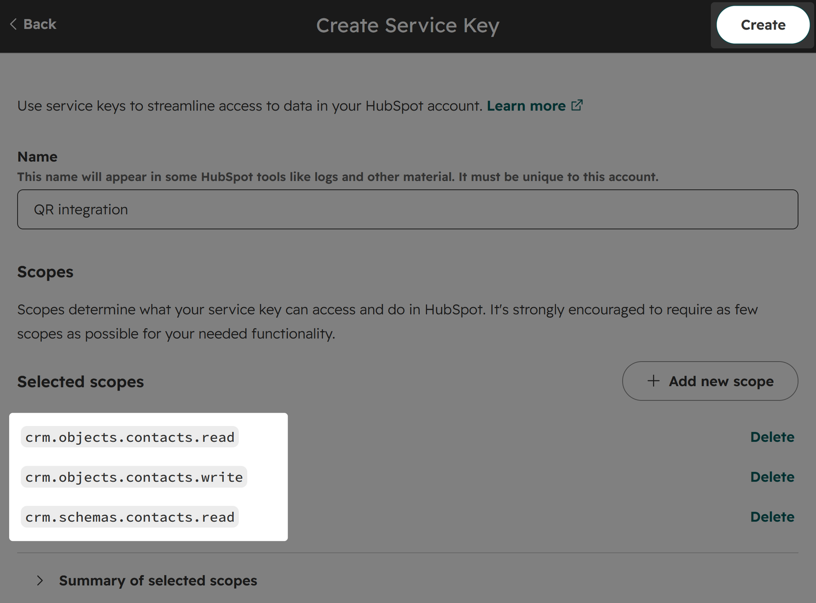Select the crm.objects.contacts.write scope tag
Viewport: 816px width, 603px height.
134,477
